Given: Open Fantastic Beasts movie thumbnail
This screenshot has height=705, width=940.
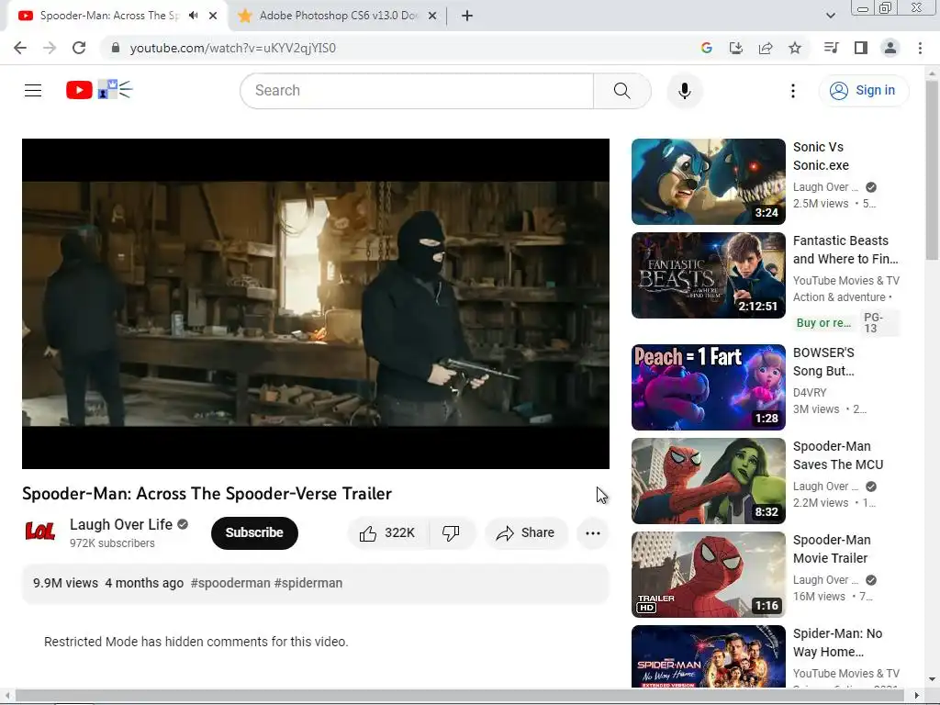Looking at the screenshot, I should [708, 275].
